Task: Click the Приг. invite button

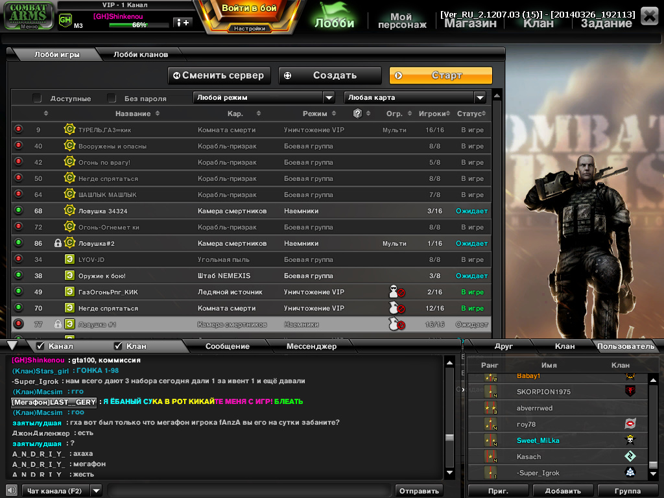Action: (x=498, y=491)
